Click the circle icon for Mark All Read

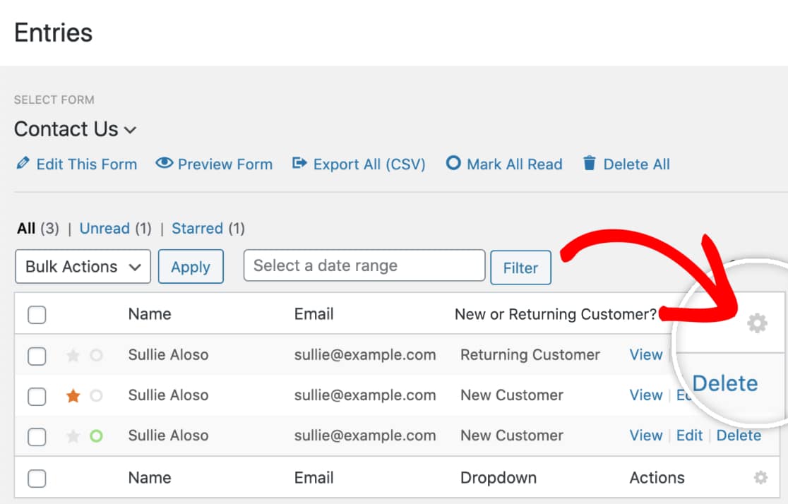click(x=453, y=163)
